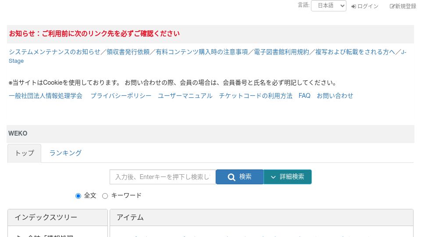
Task: Switch to the ランキング tab
Action: (x=65, y=153)
